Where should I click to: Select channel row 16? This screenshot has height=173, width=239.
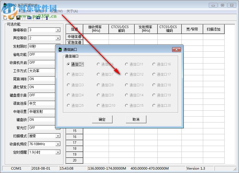click(x=74, y=137)
